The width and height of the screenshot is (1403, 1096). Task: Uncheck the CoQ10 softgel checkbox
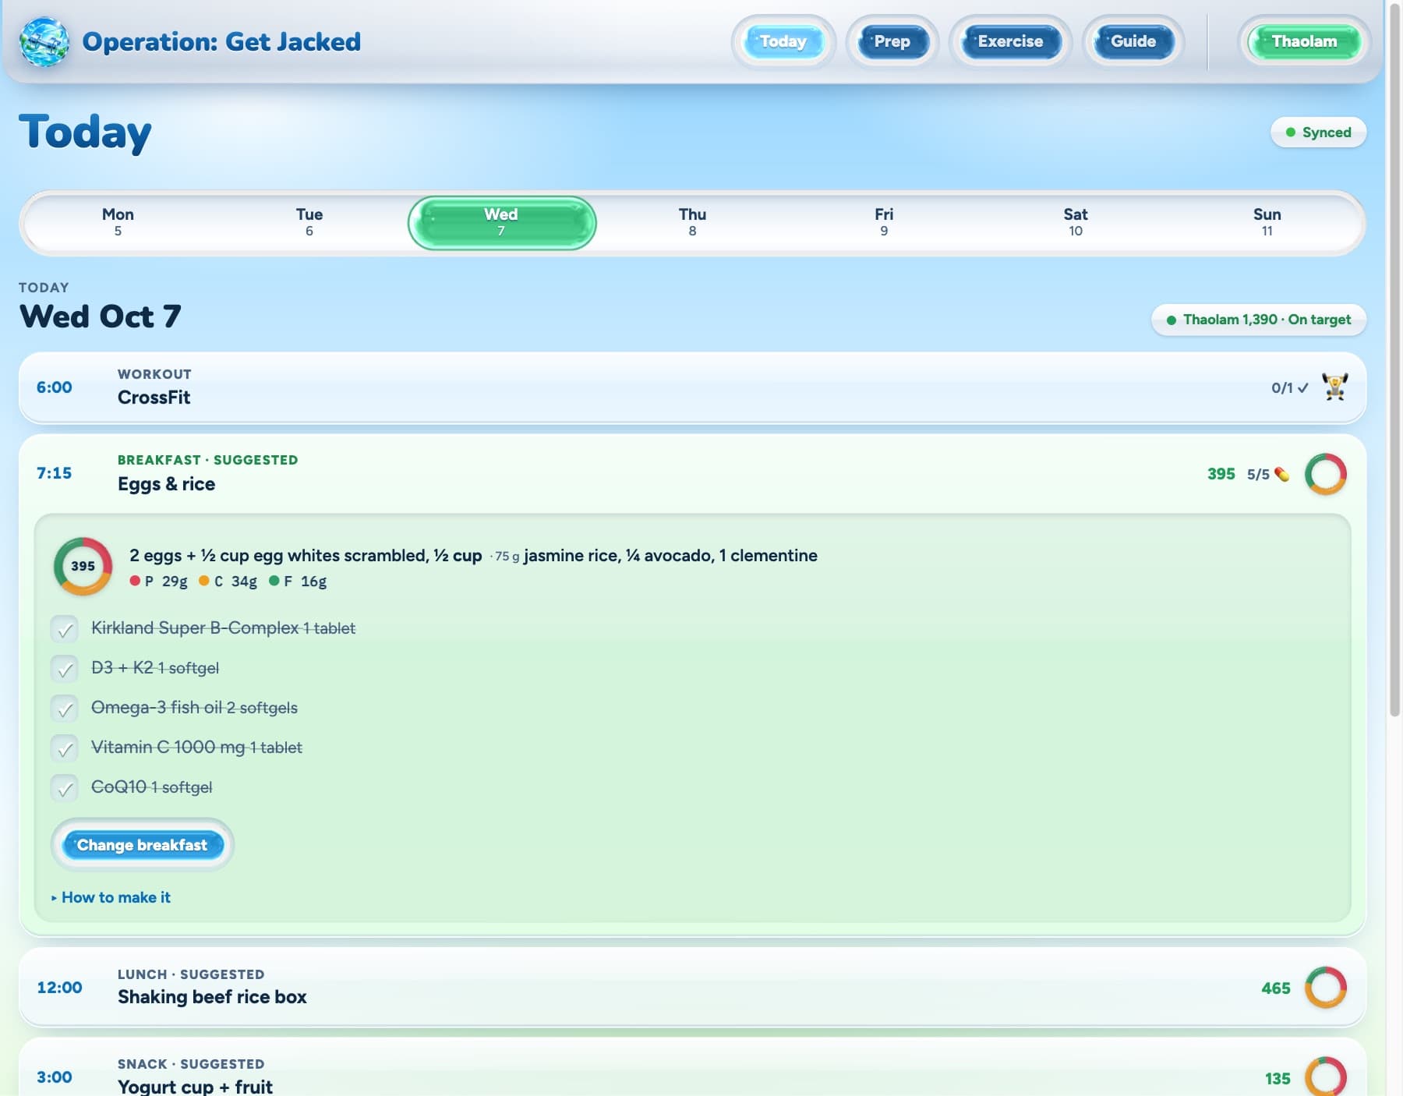pos(65,787)
